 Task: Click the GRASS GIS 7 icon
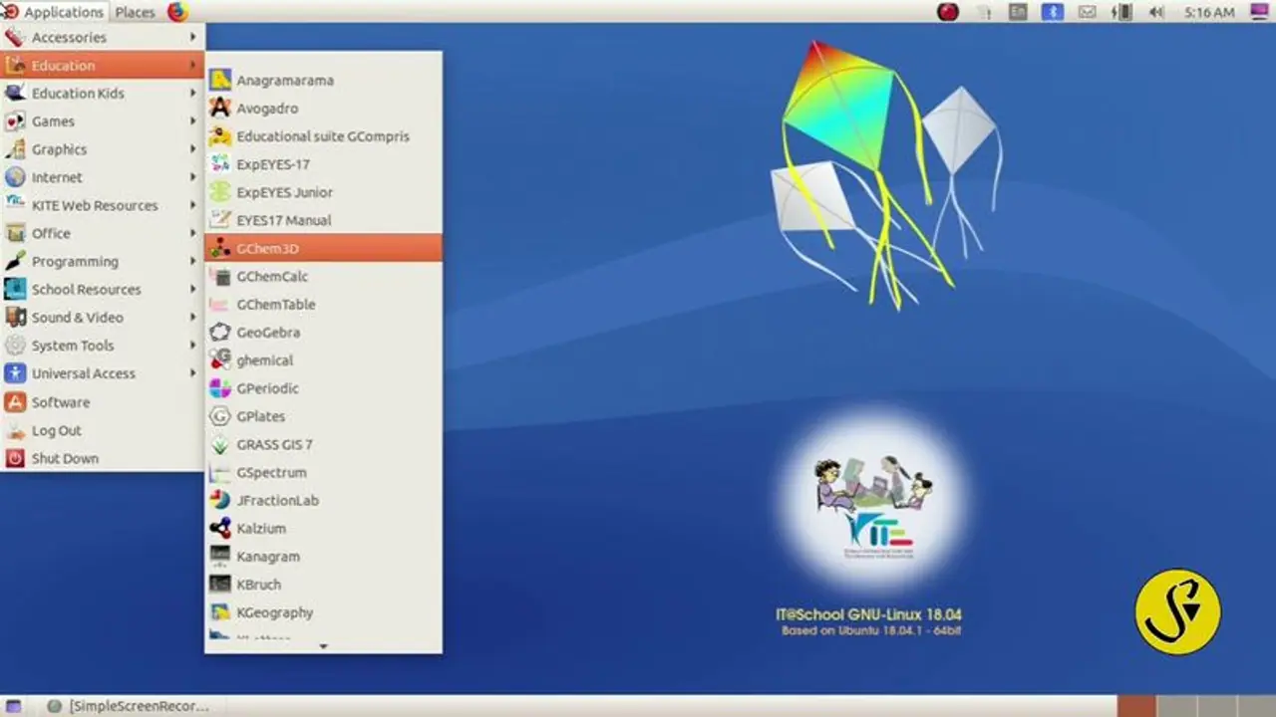[220, 445]
